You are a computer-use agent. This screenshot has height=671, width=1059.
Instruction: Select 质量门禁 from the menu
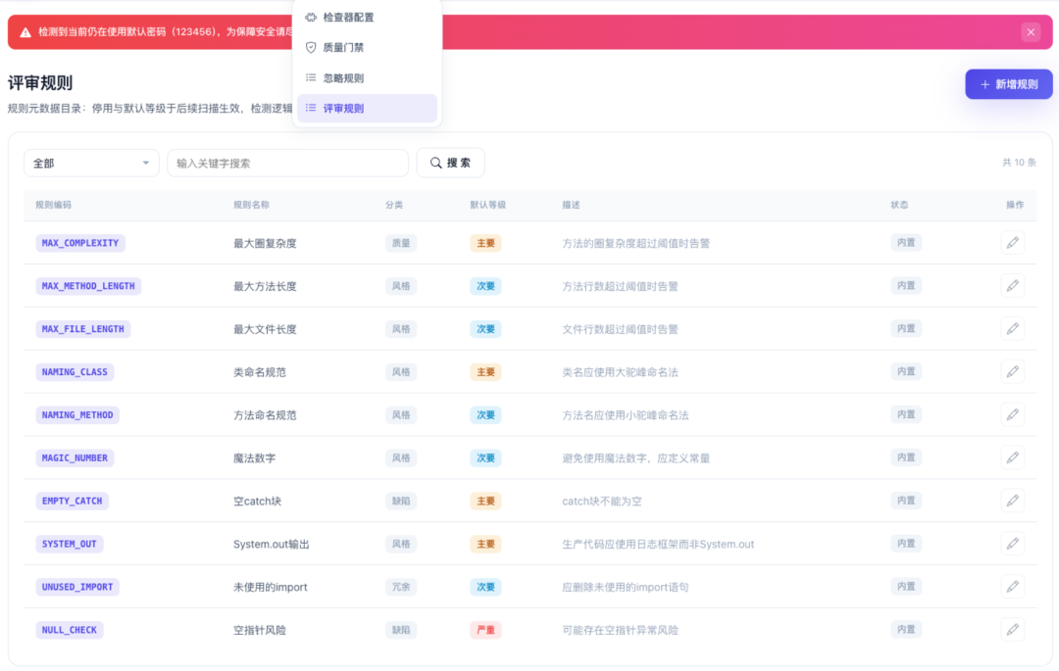point(368,47)
